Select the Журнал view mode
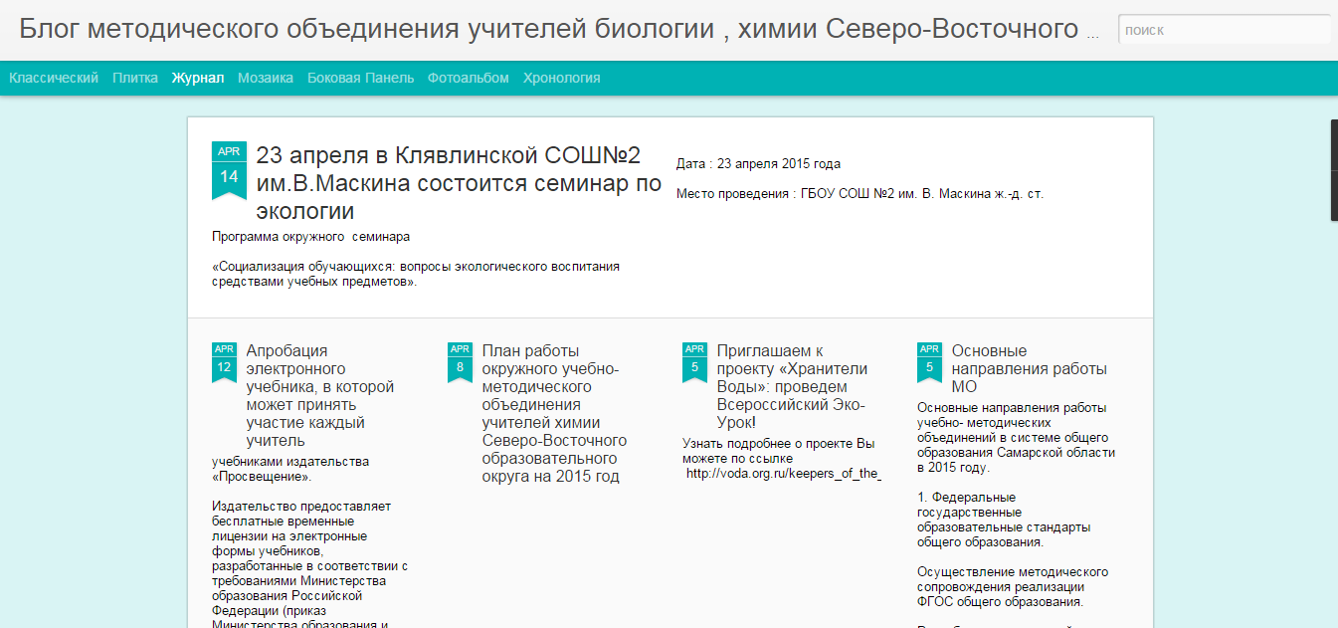 [196, 76]
